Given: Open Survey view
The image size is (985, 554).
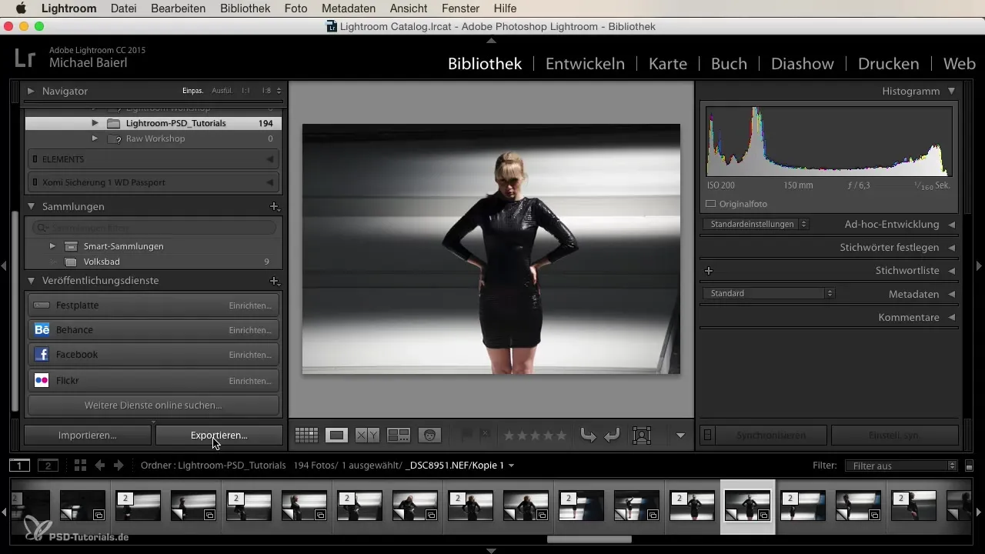Looking at the screenshot, I should 398,436.
